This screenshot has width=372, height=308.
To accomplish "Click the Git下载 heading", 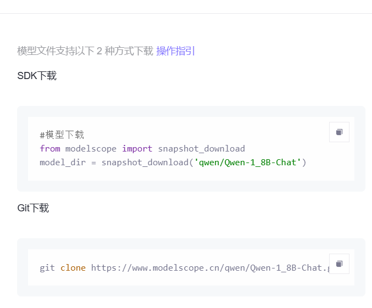I will click(33, 208).
